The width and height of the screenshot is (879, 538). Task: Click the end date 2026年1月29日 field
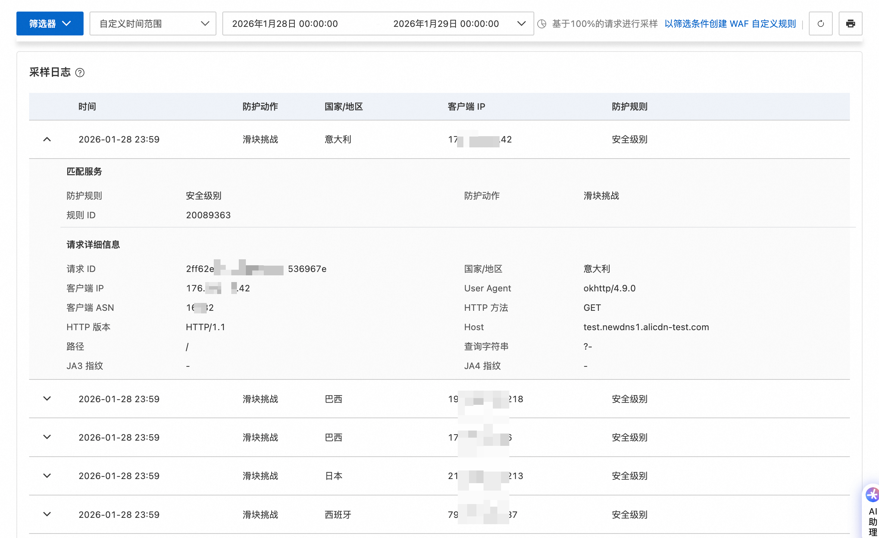coord(446,24)
